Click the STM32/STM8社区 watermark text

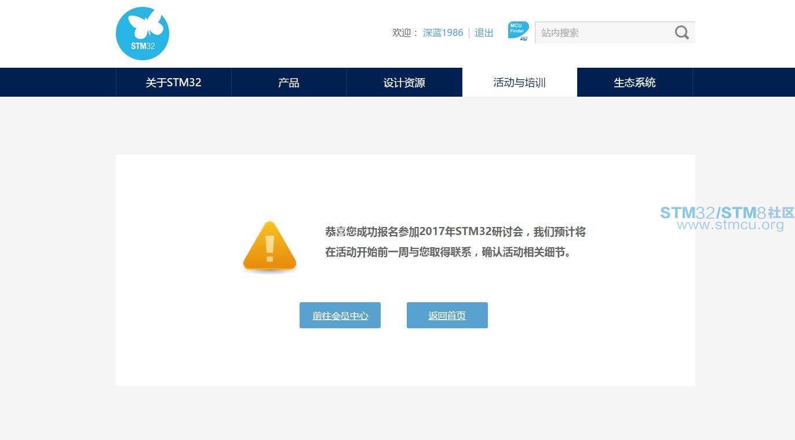point(727,212)
